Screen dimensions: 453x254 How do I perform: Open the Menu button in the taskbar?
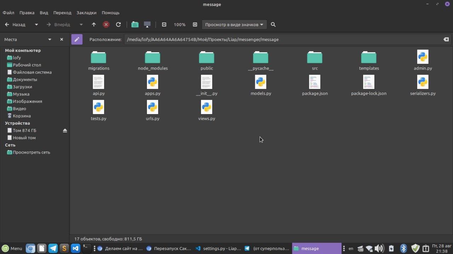[12, 248]
